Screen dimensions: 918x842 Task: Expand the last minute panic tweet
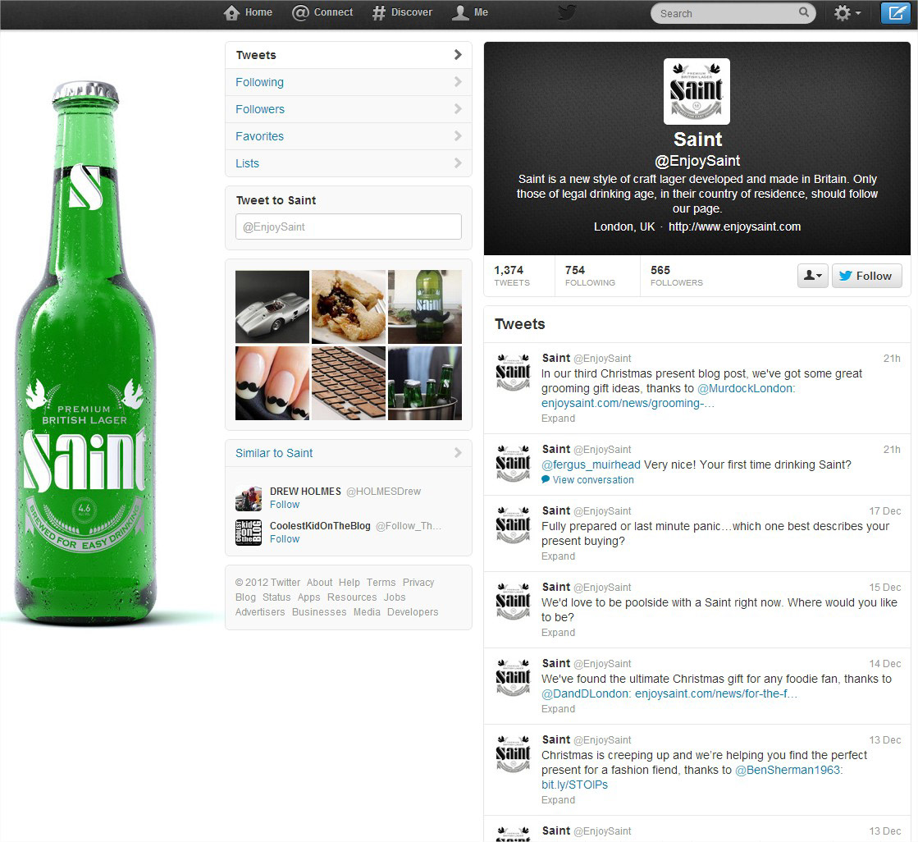(558, 556)
